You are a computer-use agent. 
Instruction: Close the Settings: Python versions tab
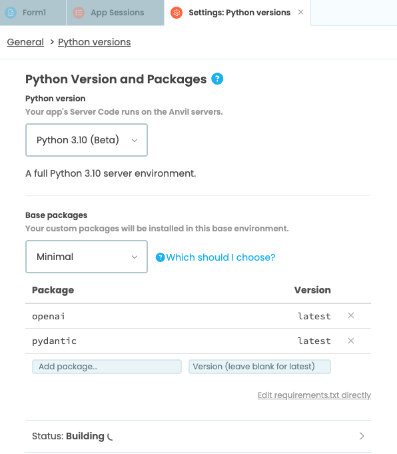[x=300, y=12]
